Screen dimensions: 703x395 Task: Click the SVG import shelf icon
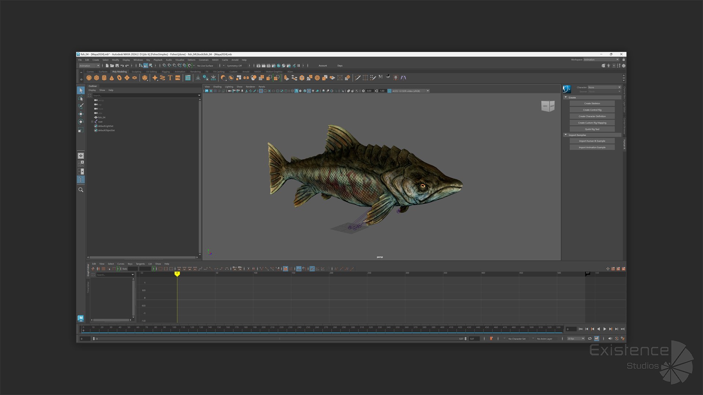point(178,78)
